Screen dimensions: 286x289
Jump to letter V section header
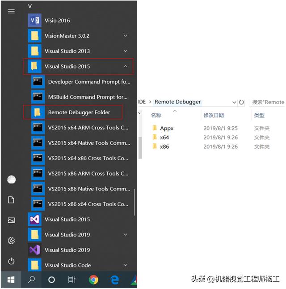click(30, 6)
